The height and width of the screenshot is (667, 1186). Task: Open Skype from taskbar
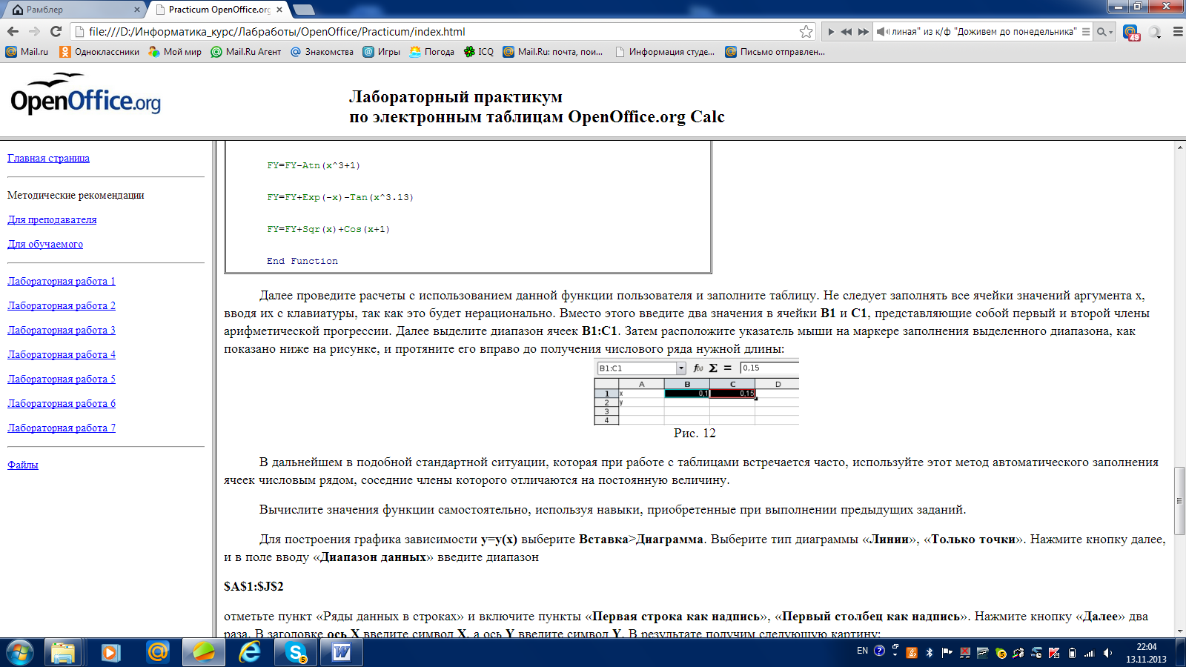296,653
